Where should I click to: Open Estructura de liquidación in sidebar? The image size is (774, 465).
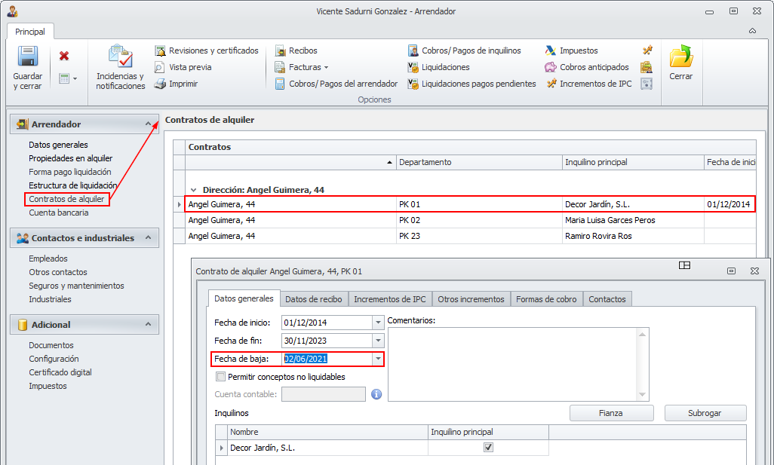(73, 186)
